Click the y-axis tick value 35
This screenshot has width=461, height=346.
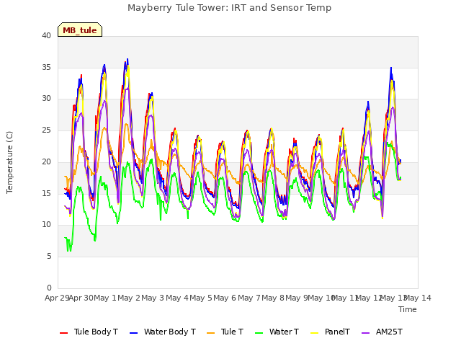click(x=46, y=67)
